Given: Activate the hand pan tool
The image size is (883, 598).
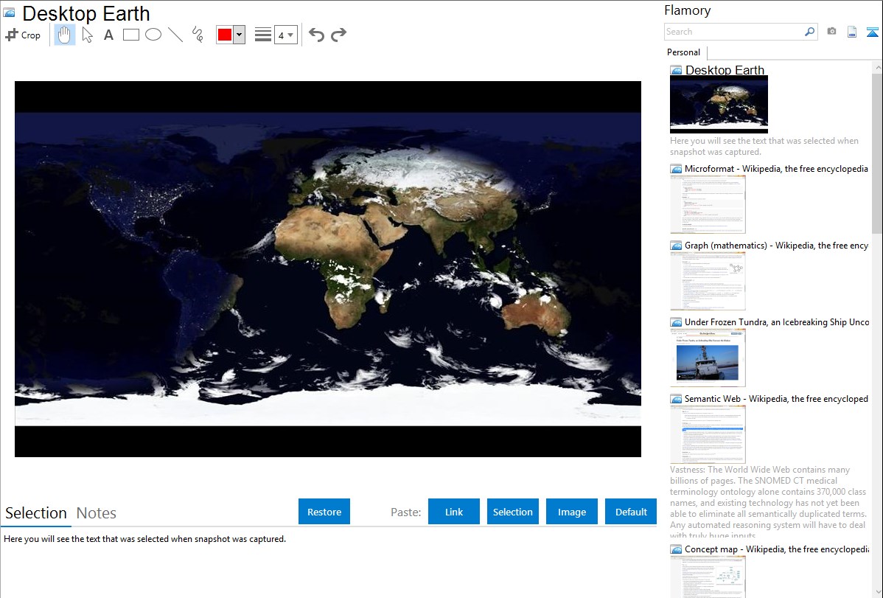Looking at the screenshot, I should pyautogui.click(x=65, y=35).
